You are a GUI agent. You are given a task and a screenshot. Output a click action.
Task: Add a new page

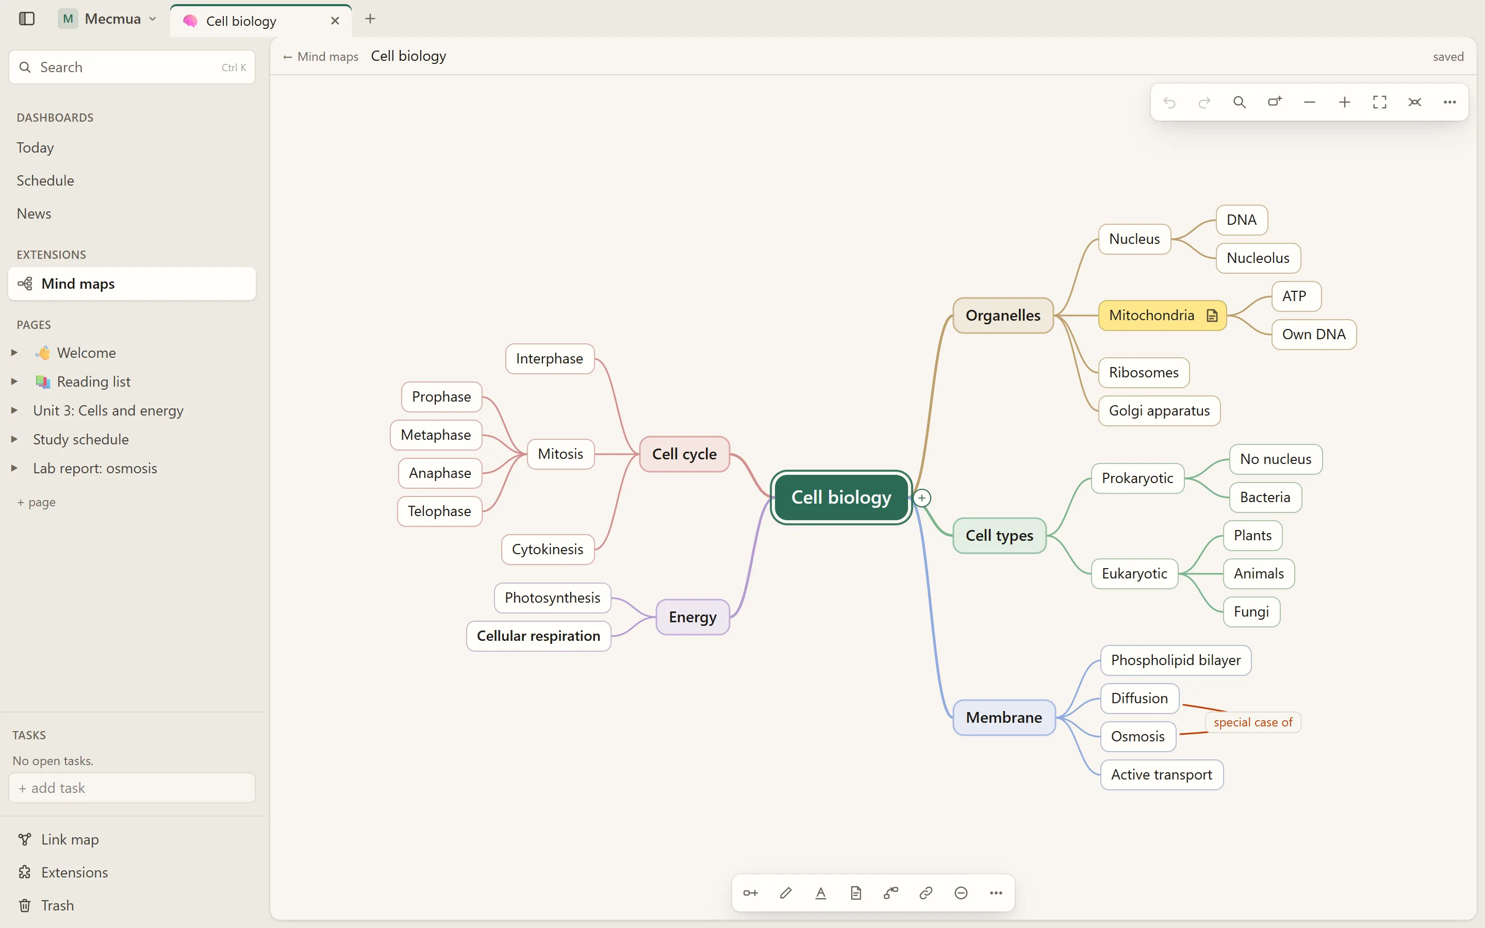(36, 502)
